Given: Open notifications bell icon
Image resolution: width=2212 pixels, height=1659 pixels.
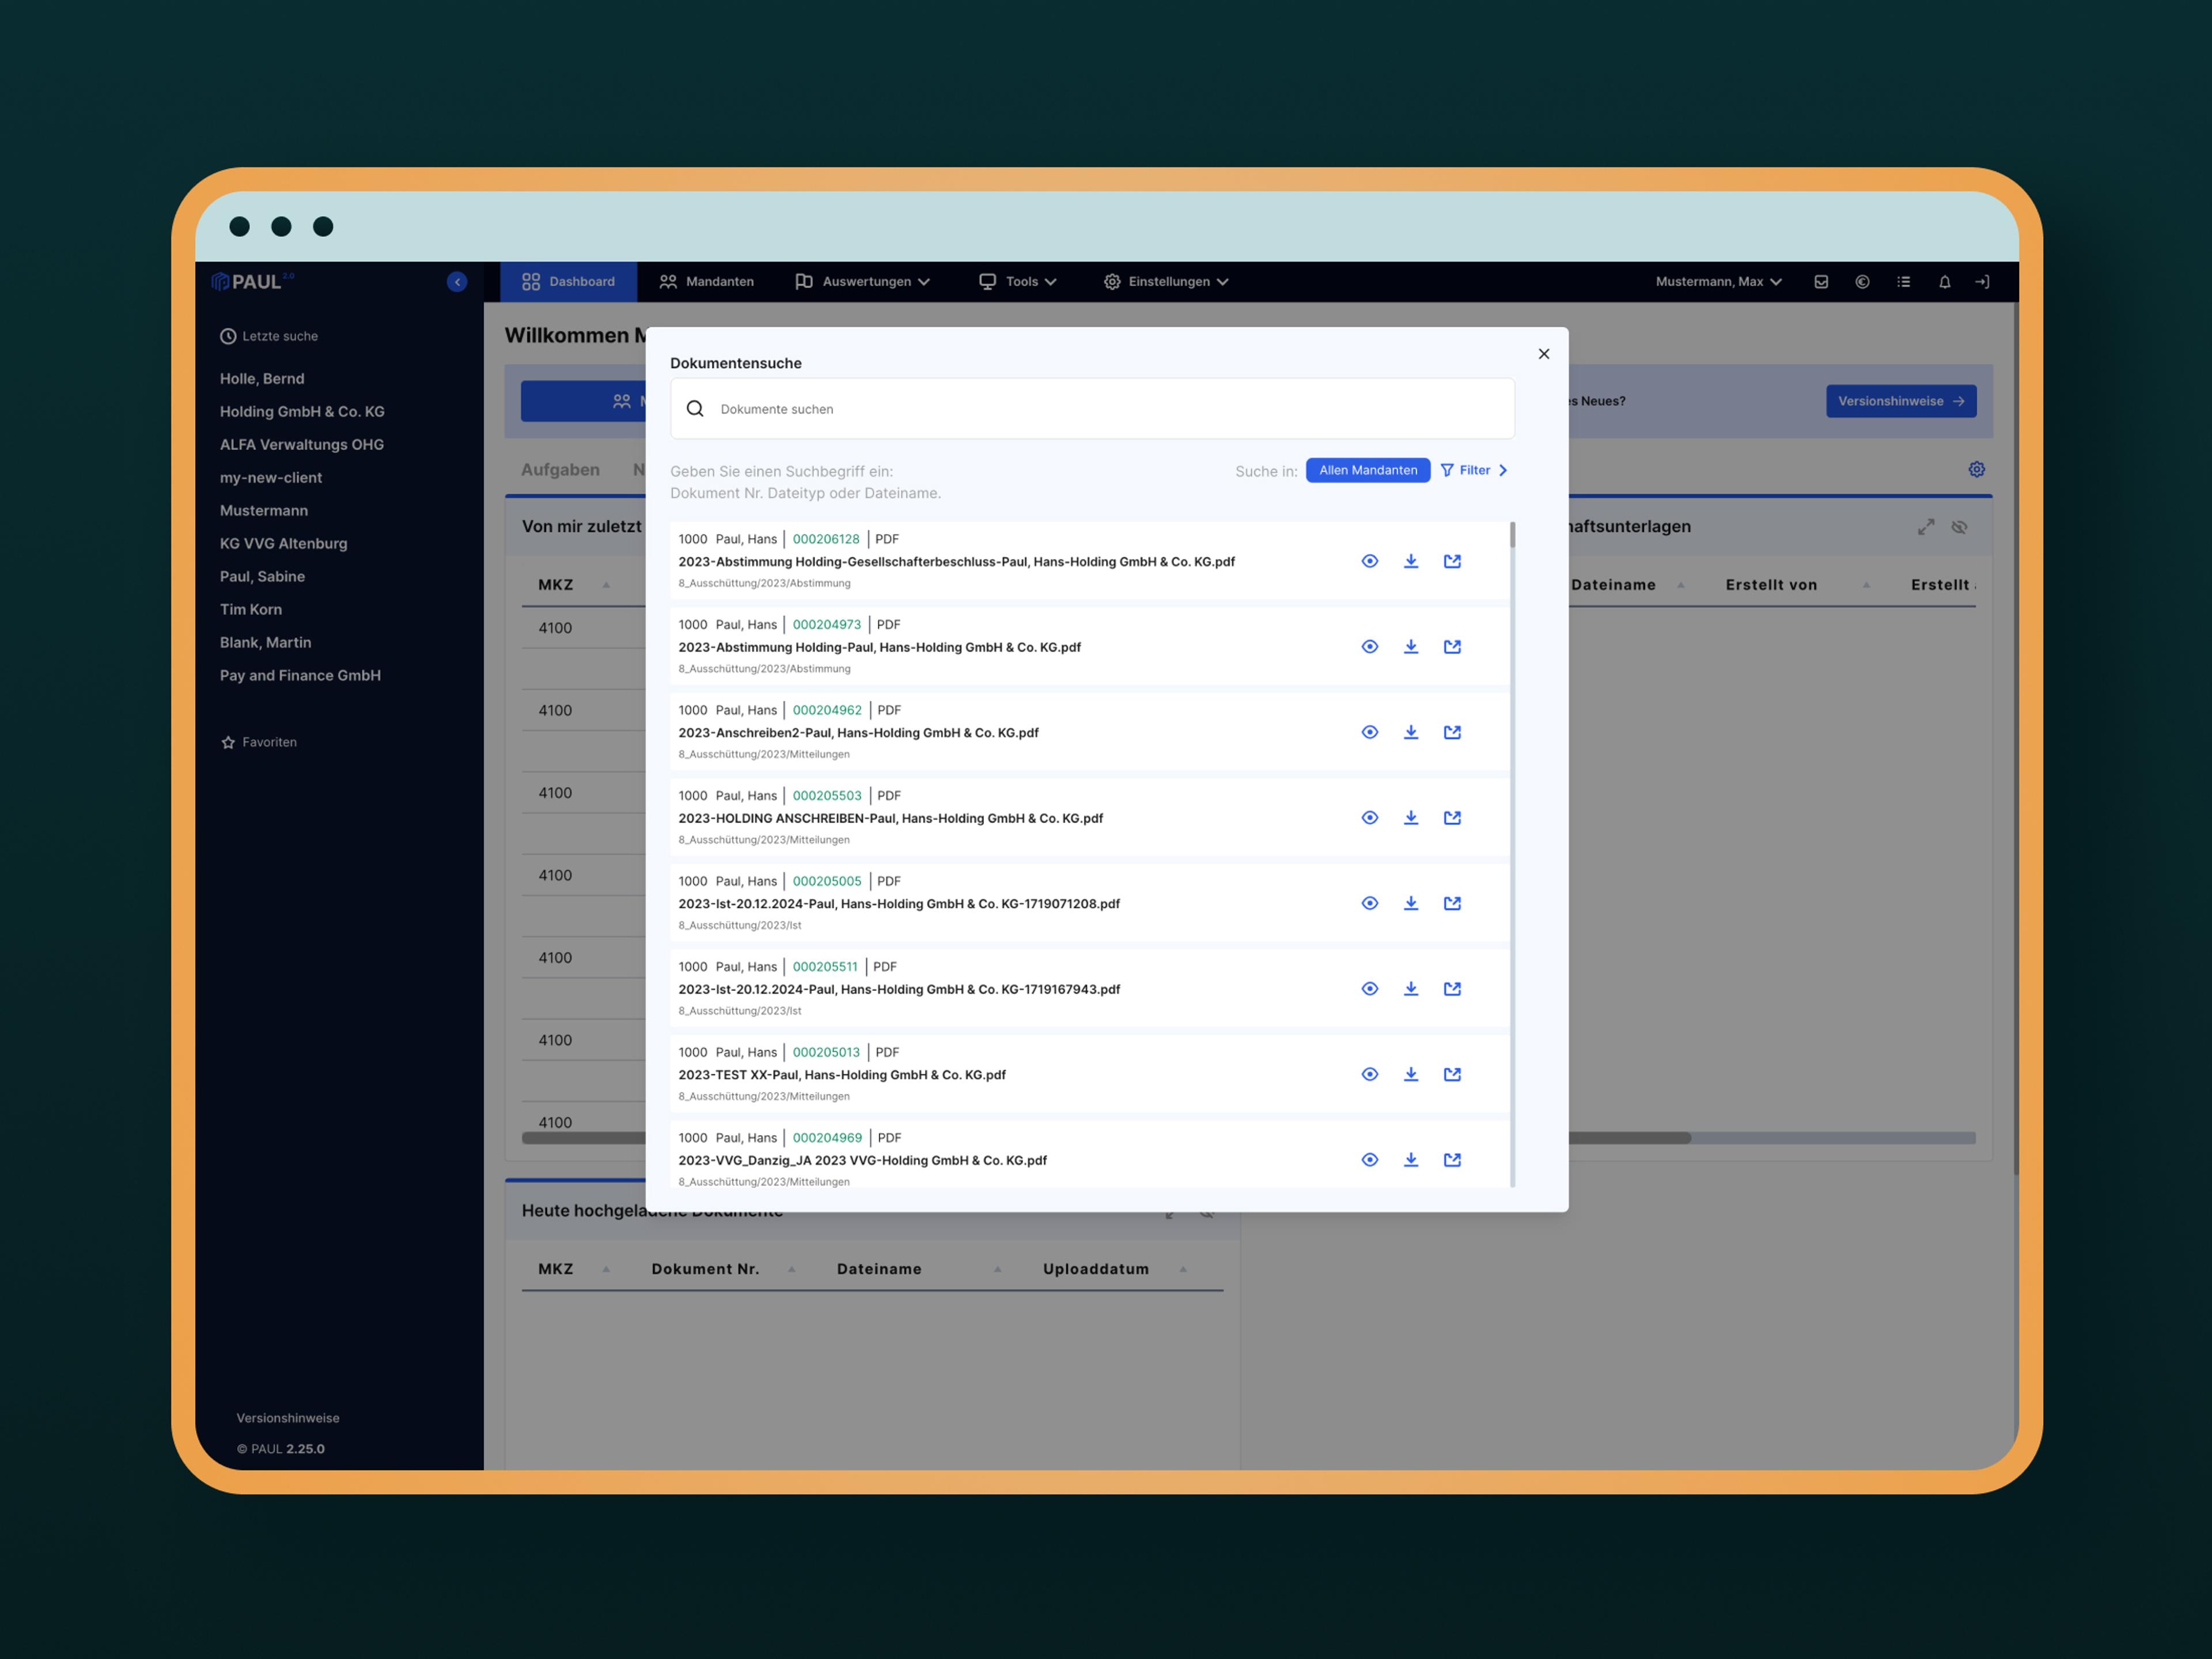Looking at the screenshot, I should [1944, 282].
